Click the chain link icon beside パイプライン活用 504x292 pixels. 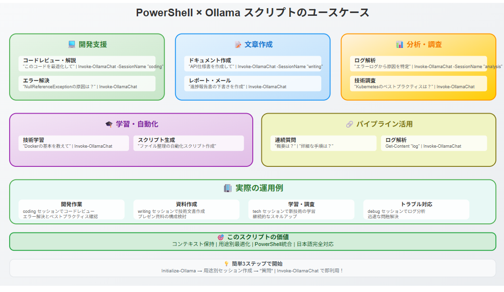click(350, 124)
